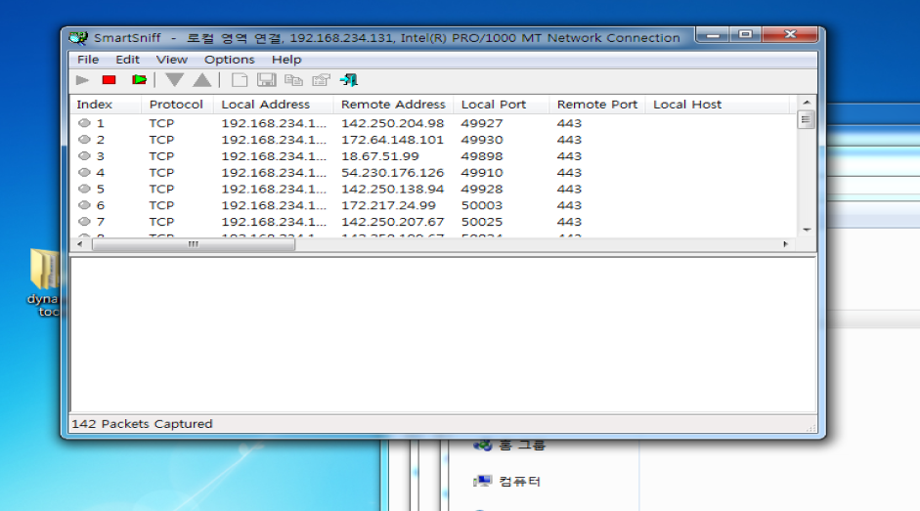
Task: Click the blank page new icon
Action: [x=239, y=80]
